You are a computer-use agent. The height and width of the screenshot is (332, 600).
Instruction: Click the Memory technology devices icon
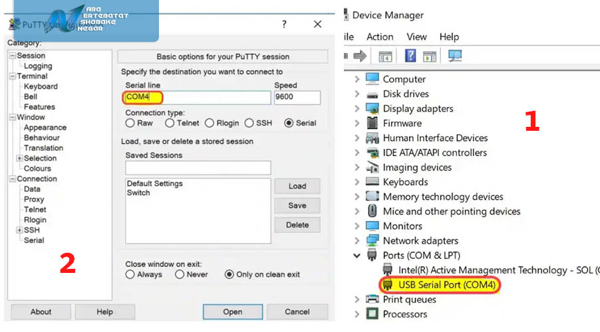[x=372, y=197]
